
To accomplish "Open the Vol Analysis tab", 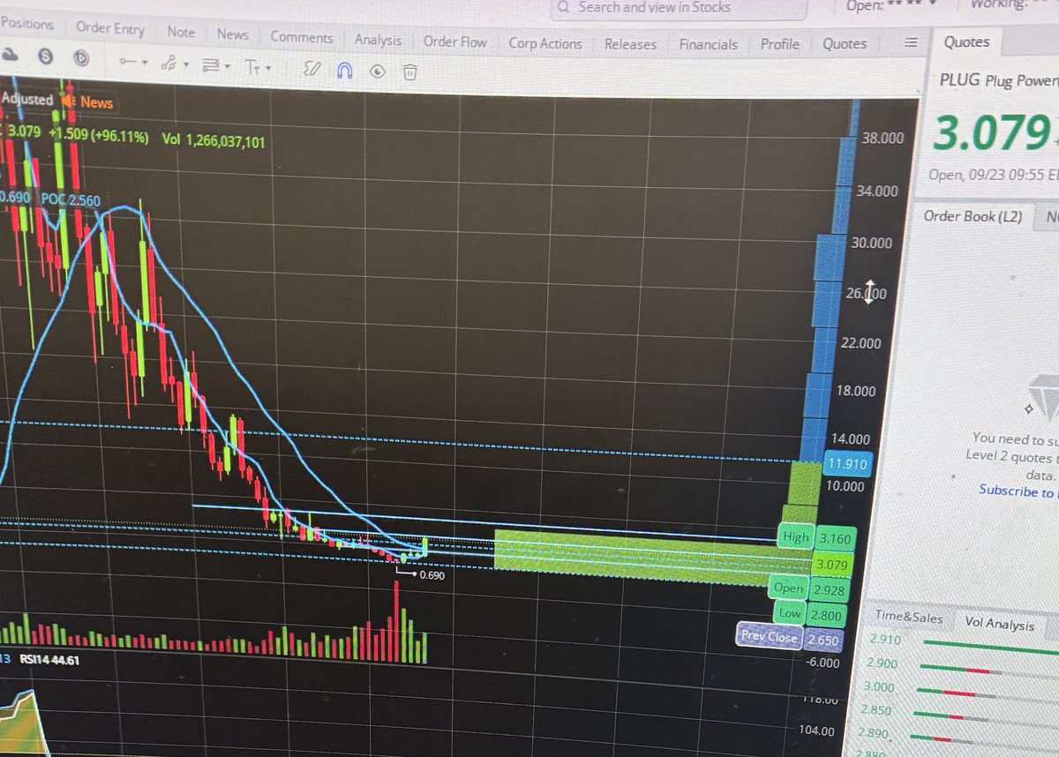I will pos(1000,624).
